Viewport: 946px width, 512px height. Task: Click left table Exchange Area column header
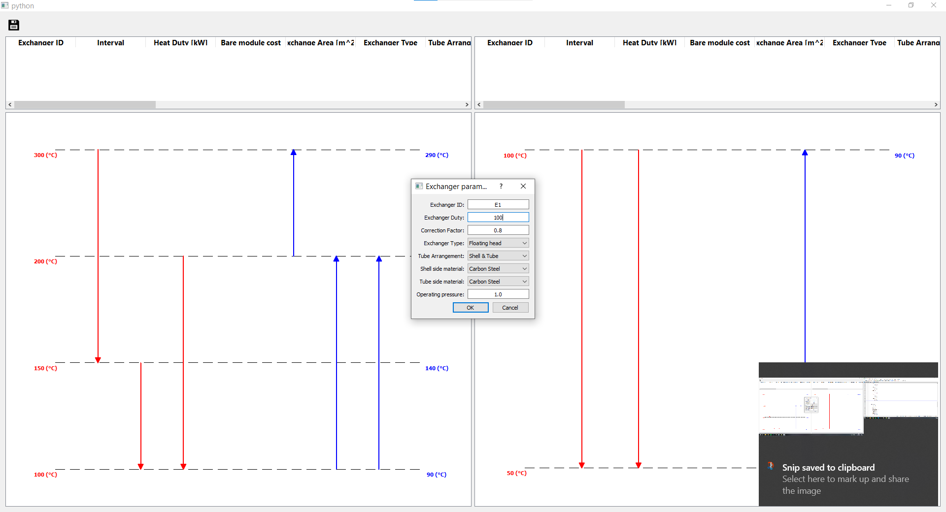pyautogui.click(x=321, y=43)
